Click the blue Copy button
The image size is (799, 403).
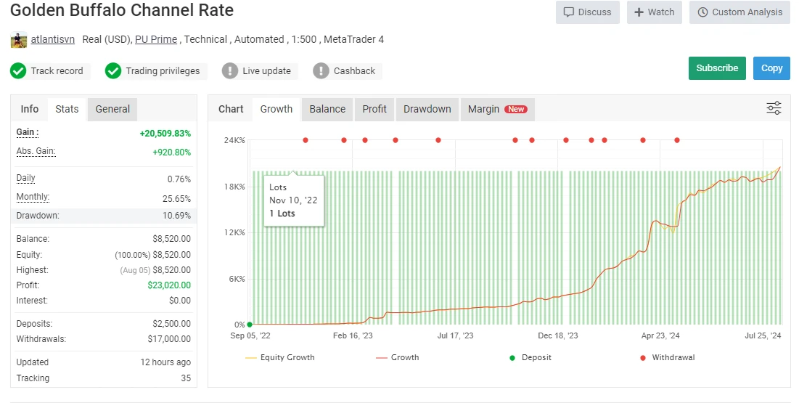click(x=771, y=68)
